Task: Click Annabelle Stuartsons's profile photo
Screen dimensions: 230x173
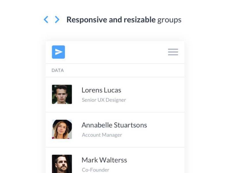Action: (x=62, y=129)
